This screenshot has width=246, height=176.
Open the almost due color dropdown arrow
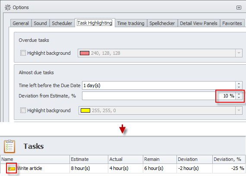(x=239, y=110)
